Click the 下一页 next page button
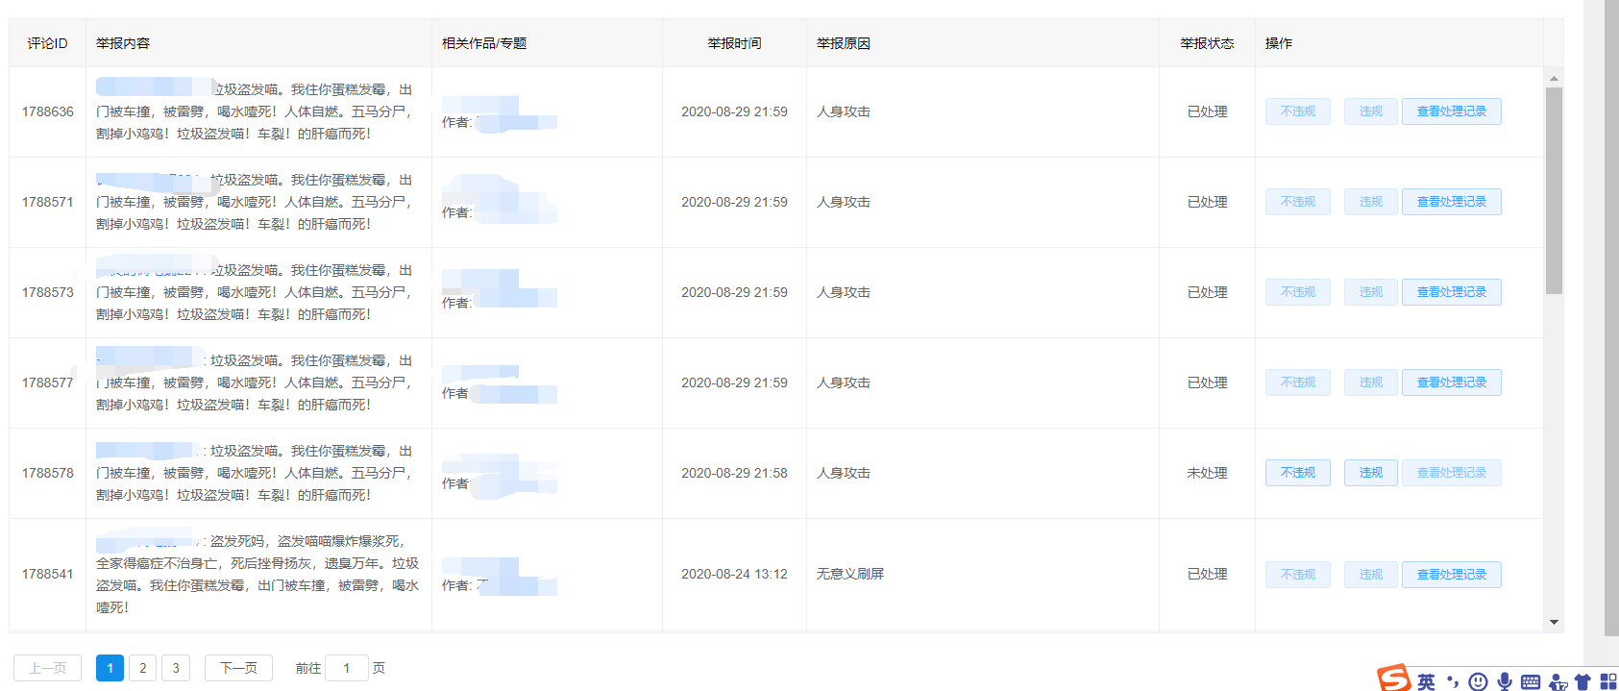 [238, 668]
